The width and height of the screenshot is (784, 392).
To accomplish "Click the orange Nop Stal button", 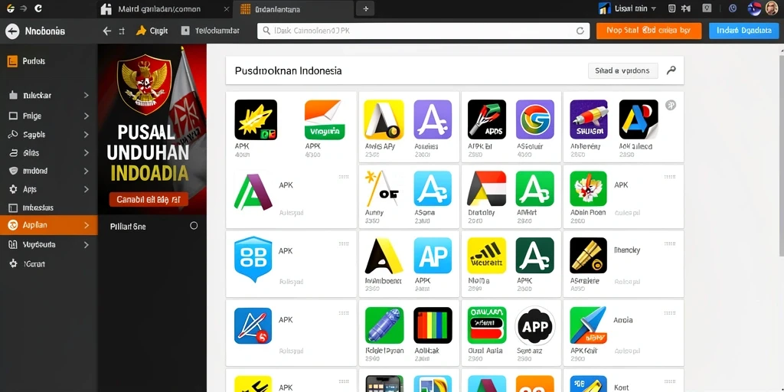I will pos(648,31).
